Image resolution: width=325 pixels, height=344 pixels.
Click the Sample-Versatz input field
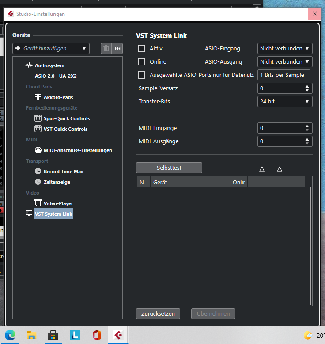pos(281,88)
